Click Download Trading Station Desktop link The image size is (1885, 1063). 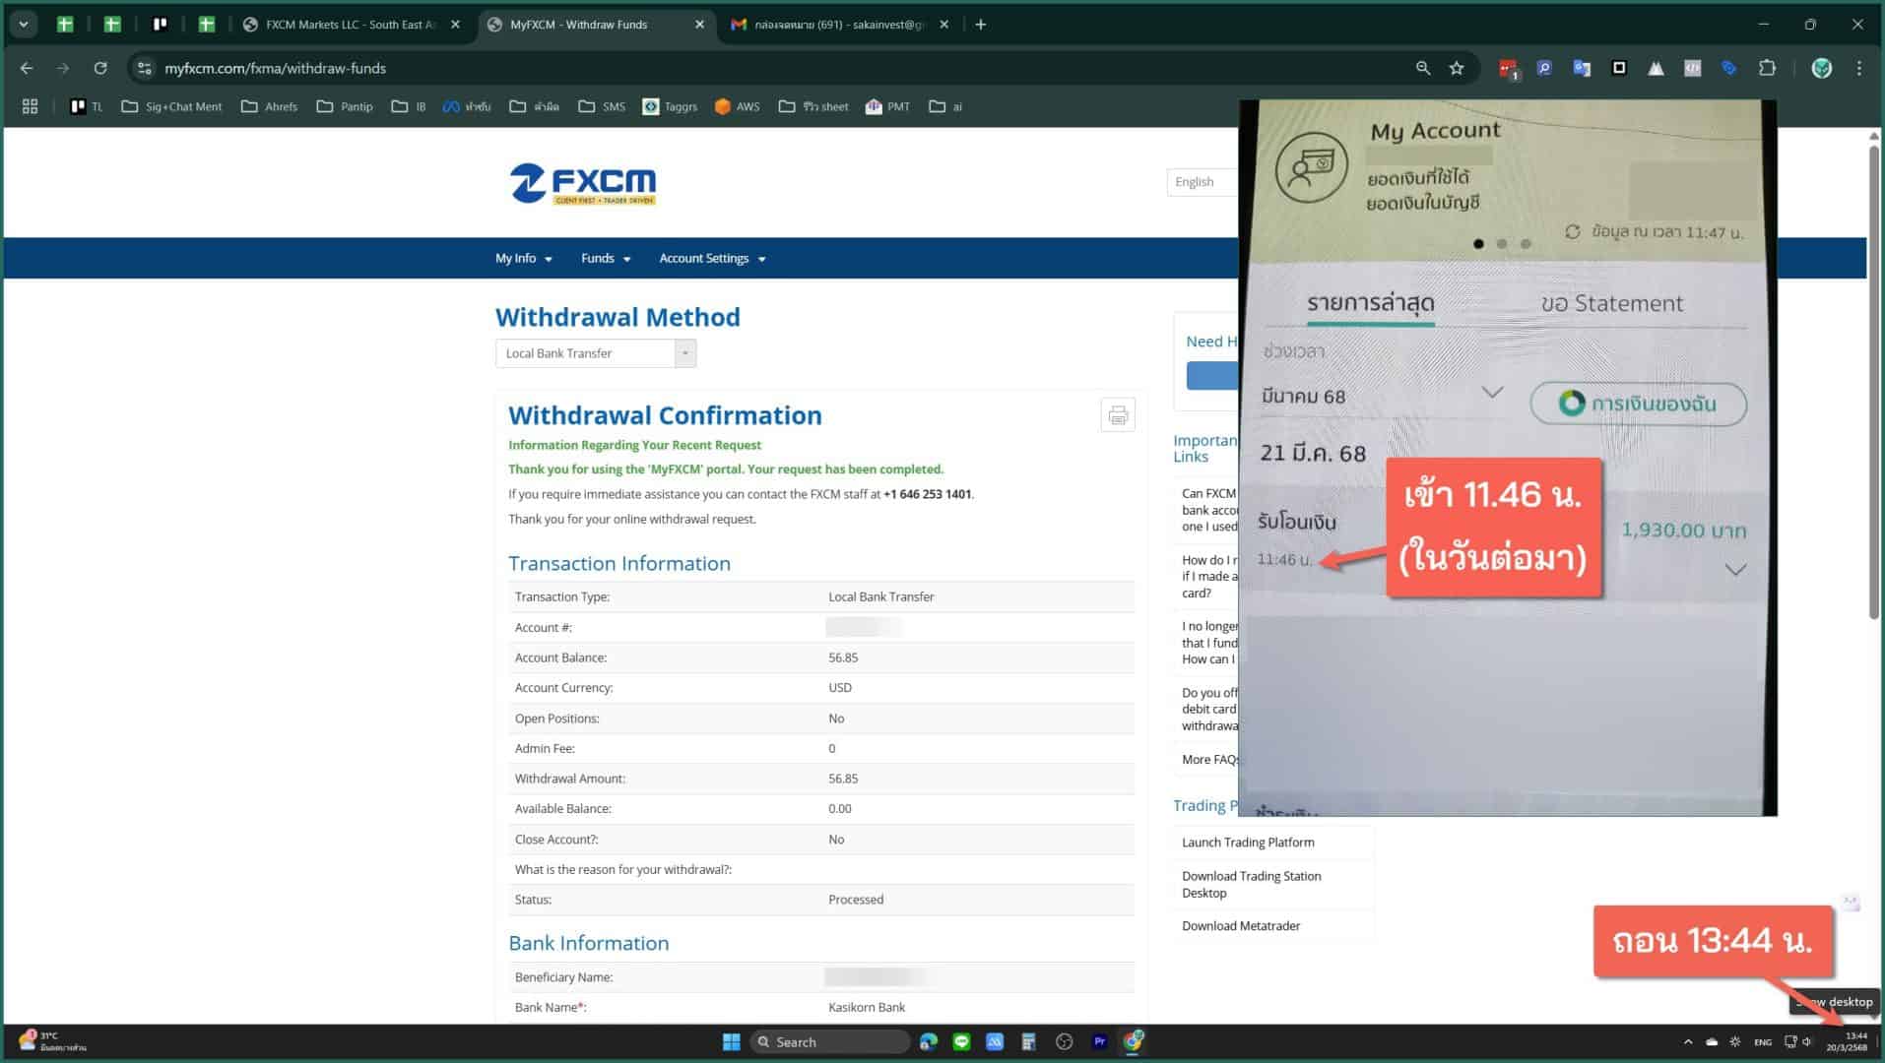(x=1251, y=885)
